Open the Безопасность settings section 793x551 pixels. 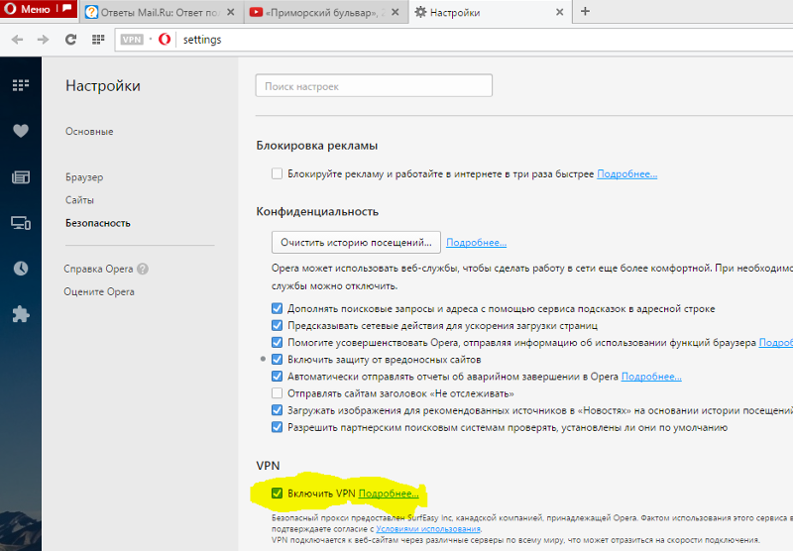pos(97,223)
